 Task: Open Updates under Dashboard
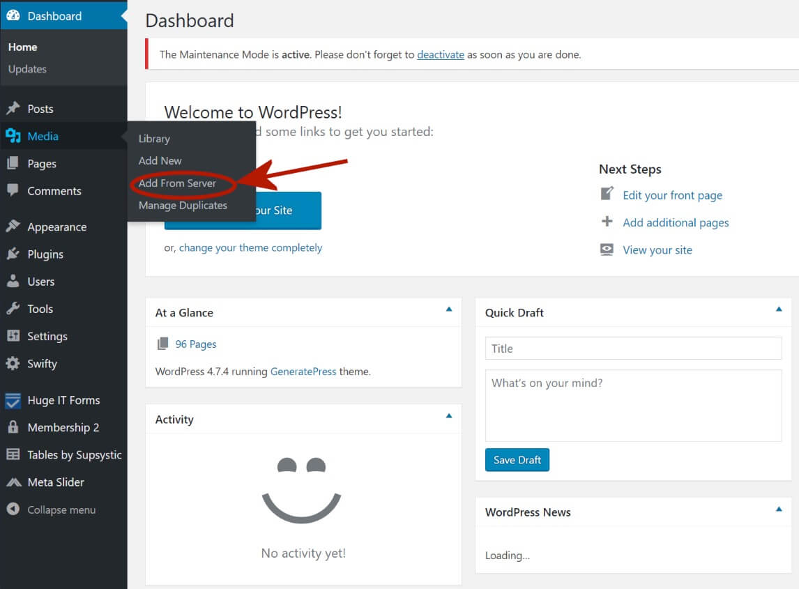point(27,69)
